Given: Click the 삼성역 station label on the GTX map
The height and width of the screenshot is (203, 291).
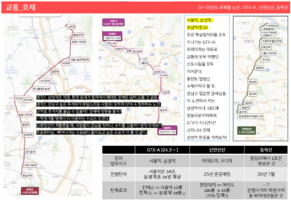Looking at the screenshot, I should tap(157, 72).
